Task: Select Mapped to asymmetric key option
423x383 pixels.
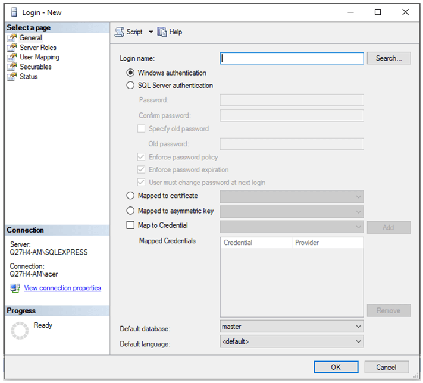Action: pos(131,211)
